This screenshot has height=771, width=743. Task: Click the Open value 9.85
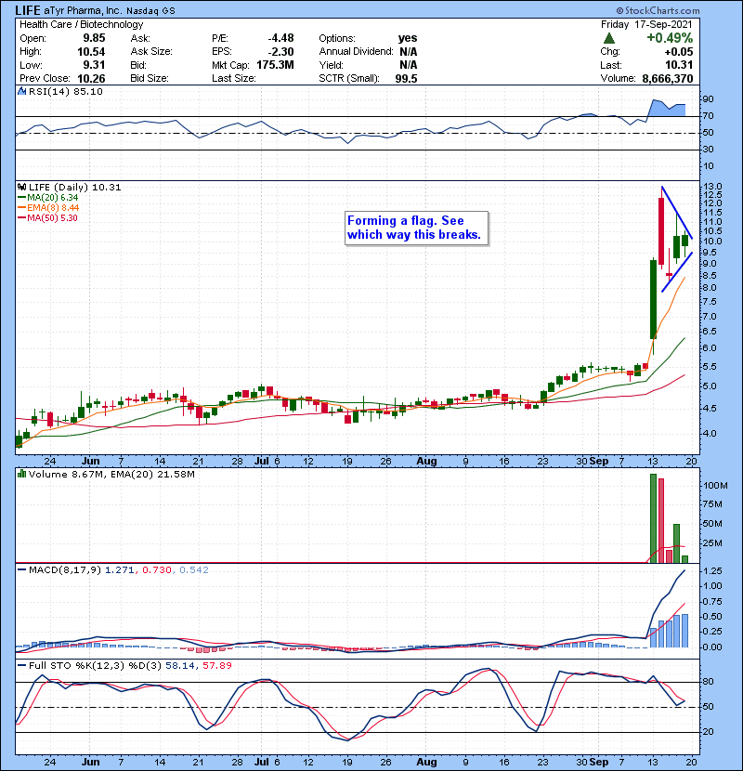point(94,38)
